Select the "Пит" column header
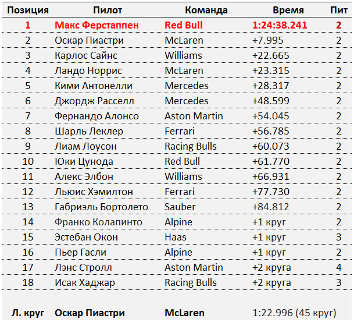 [338, 10]
